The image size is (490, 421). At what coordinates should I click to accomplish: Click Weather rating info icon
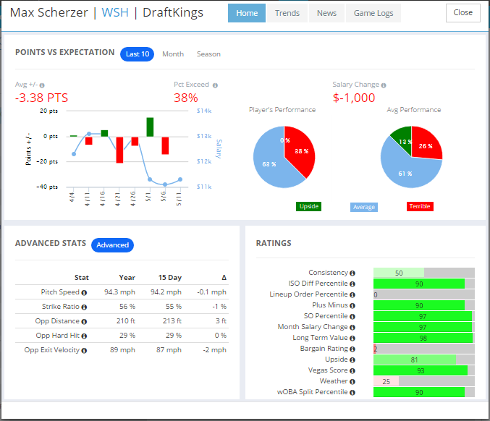click(x=352, y=382)
